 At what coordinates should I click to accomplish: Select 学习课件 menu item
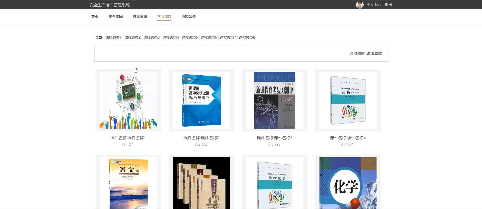point(164,16)
